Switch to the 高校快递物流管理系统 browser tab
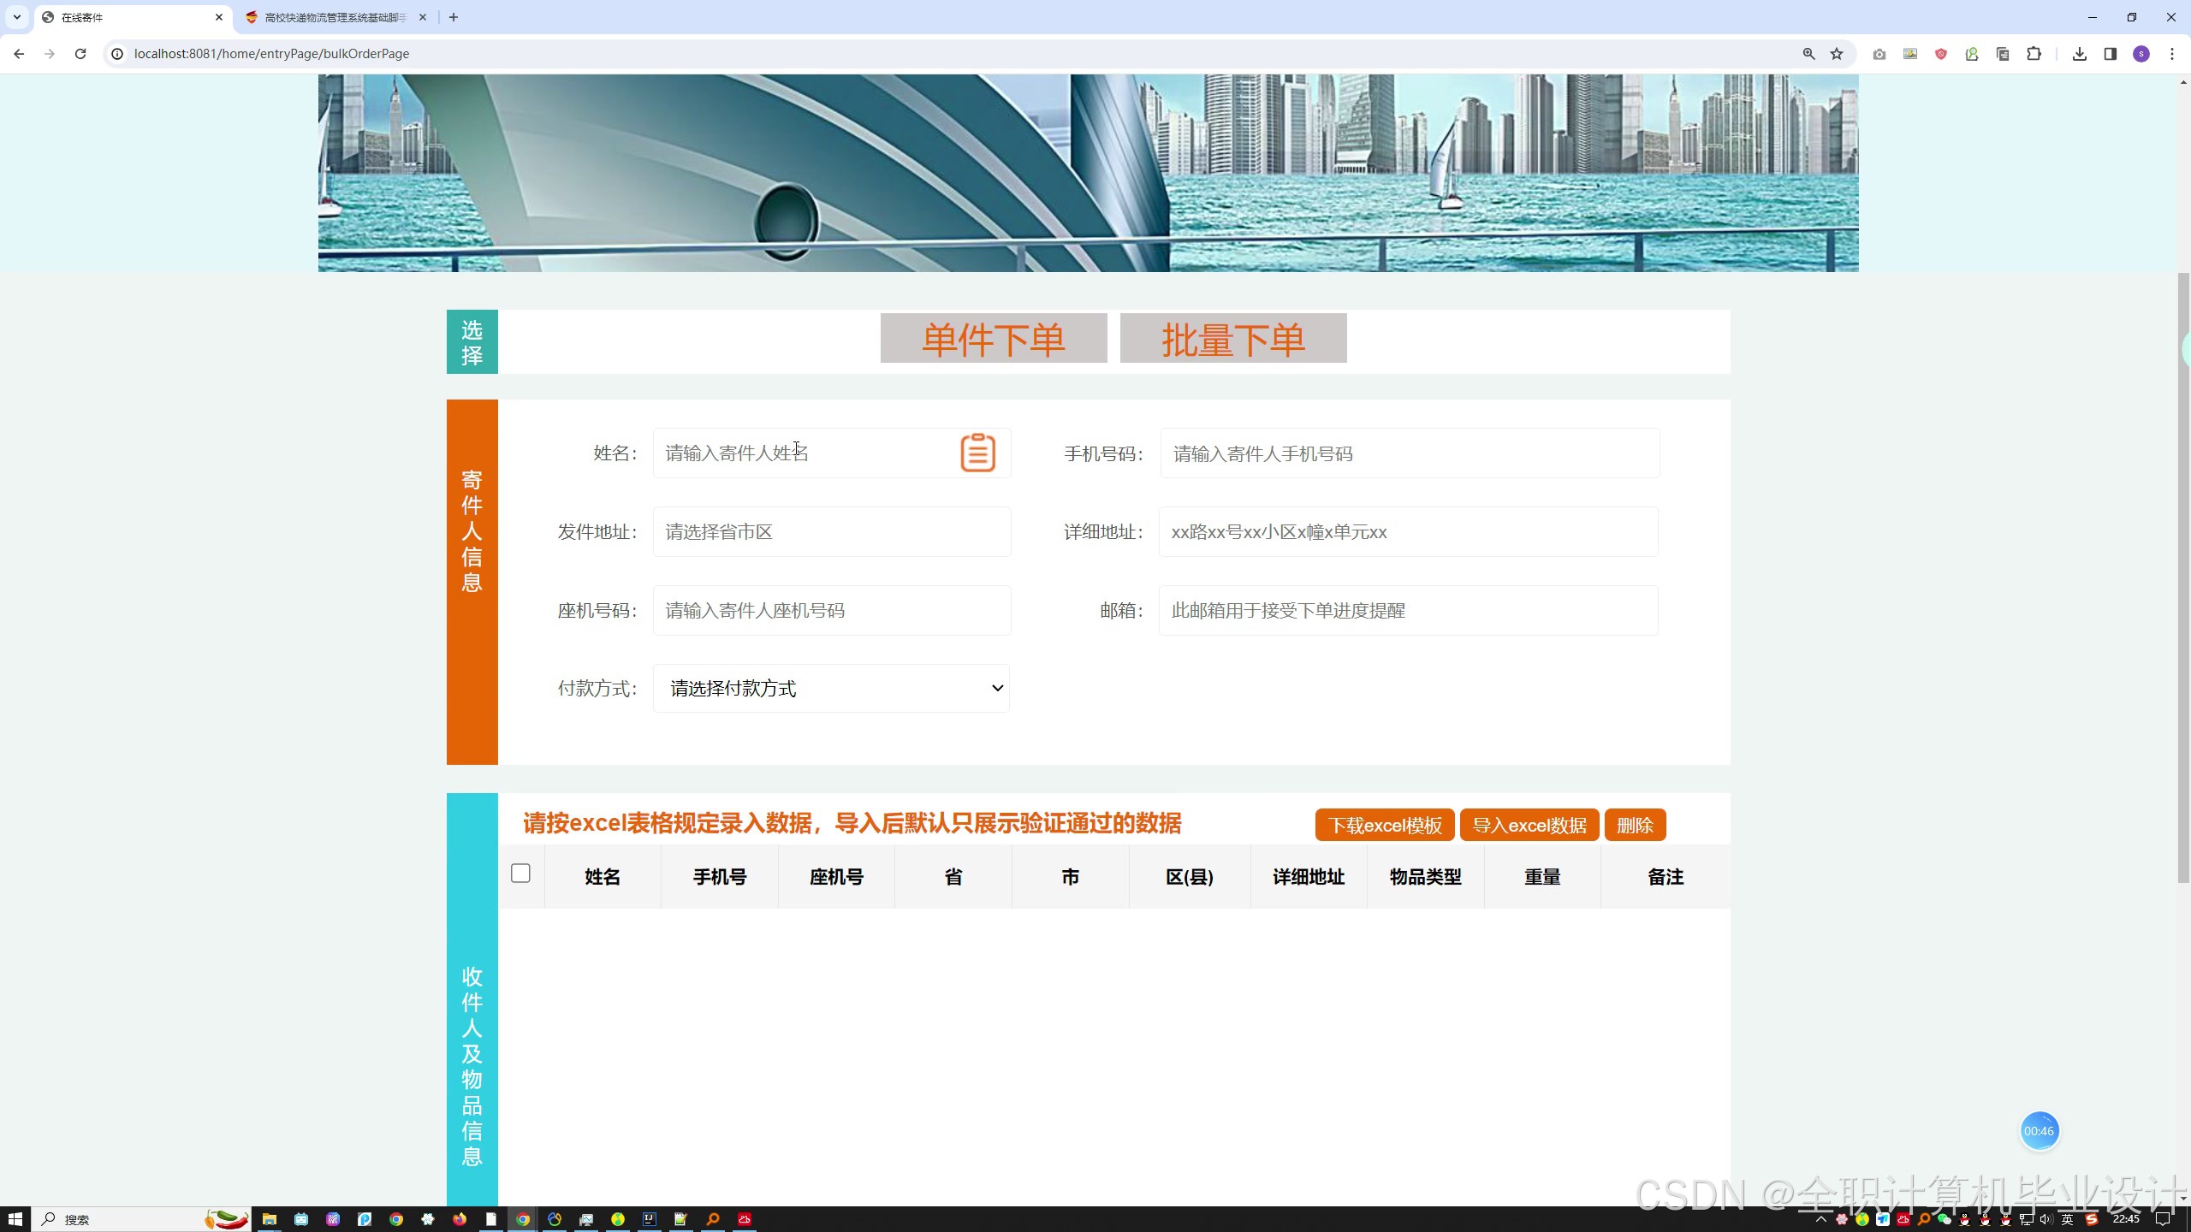 pos(334,17)
